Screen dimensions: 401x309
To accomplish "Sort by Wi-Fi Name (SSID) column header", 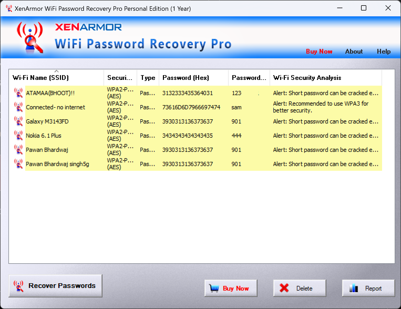I will pyautogui.click(x=56, y=78).
